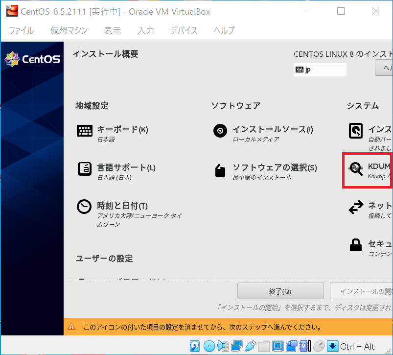Image resolution: width=393 pixels, height=355 pixels.
Task: Click the orange warning message text
Action: click(x=203, y=327)
